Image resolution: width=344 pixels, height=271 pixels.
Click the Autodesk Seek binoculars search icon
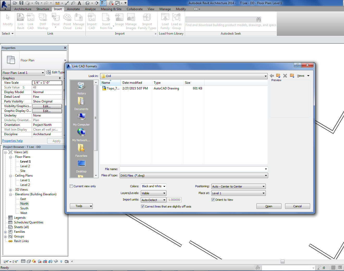coord(259,20)
